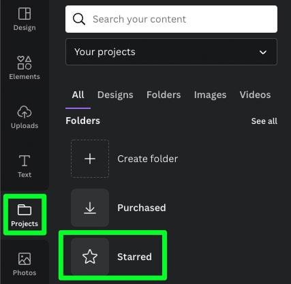
Task: Focus the Search your content field
Action: click(171, 19)
